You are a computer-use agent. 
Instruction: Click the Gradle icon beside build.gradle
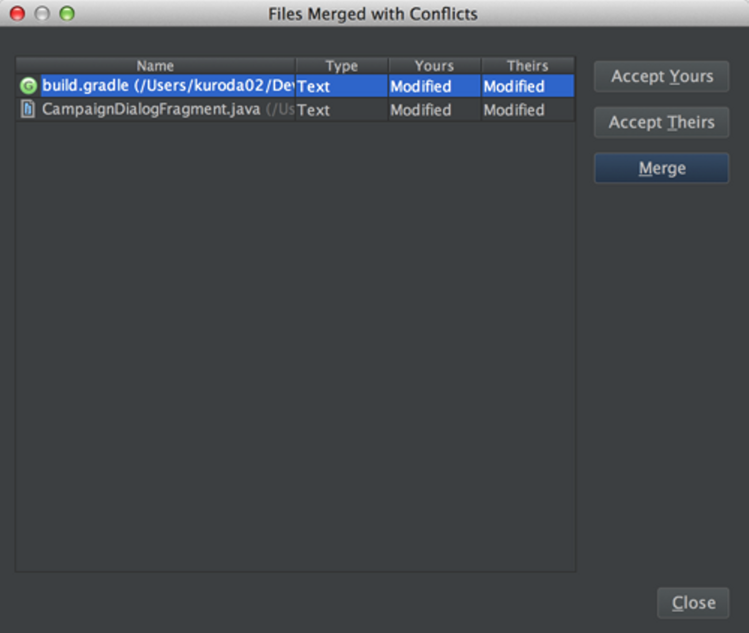click(28, 86)
